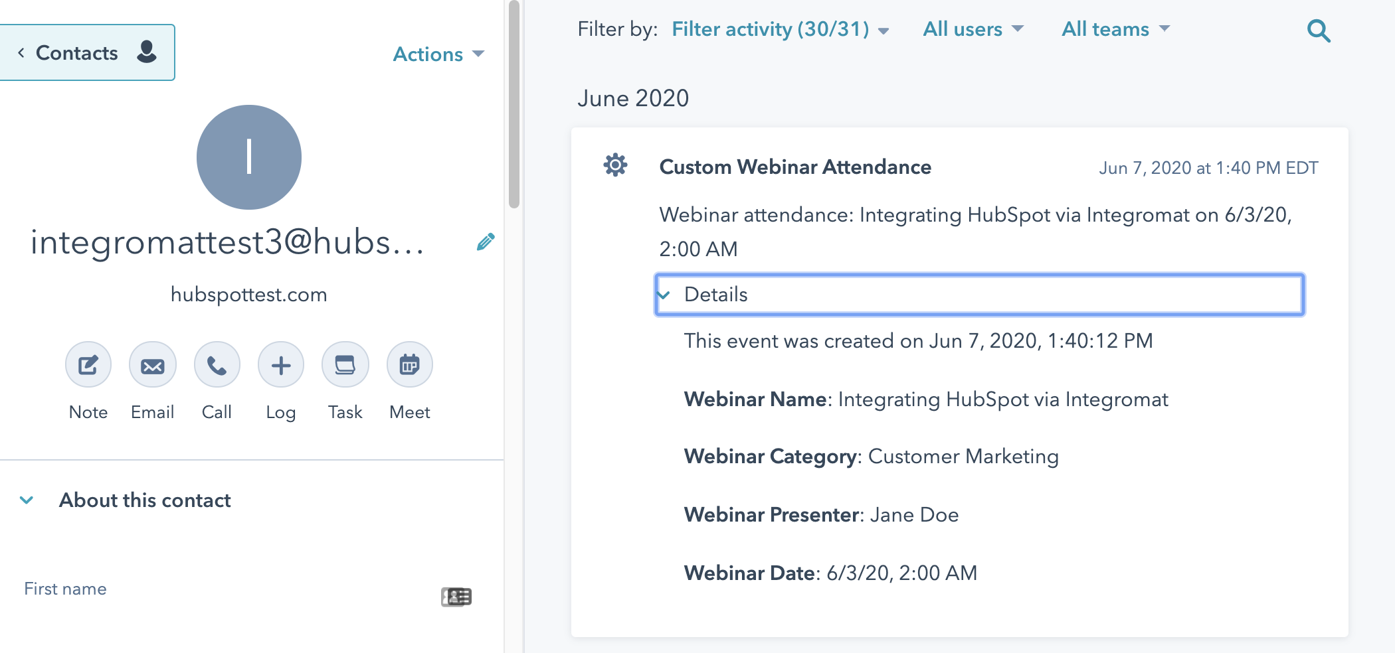
Task: Collapse the About this contact section
Action: click(26, 500)
